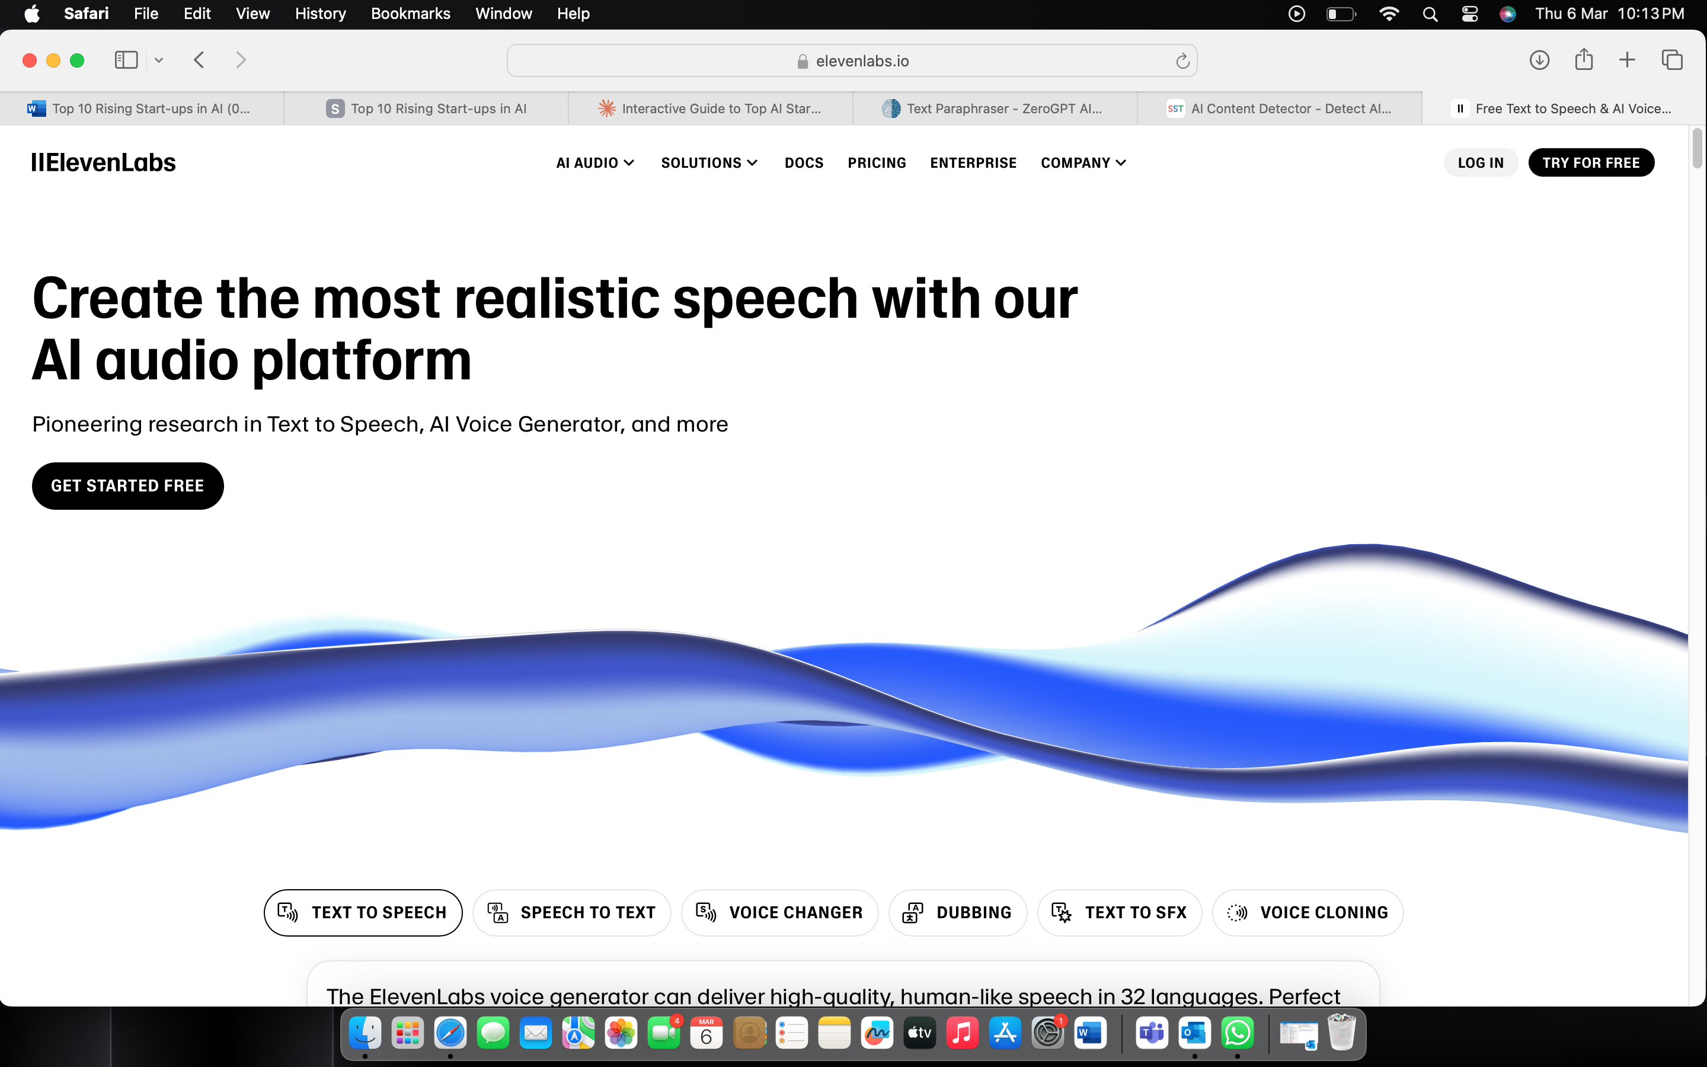Expand the COMPANY dropdown
Screen dimensions: 1707x1067
pos(1083,163)
